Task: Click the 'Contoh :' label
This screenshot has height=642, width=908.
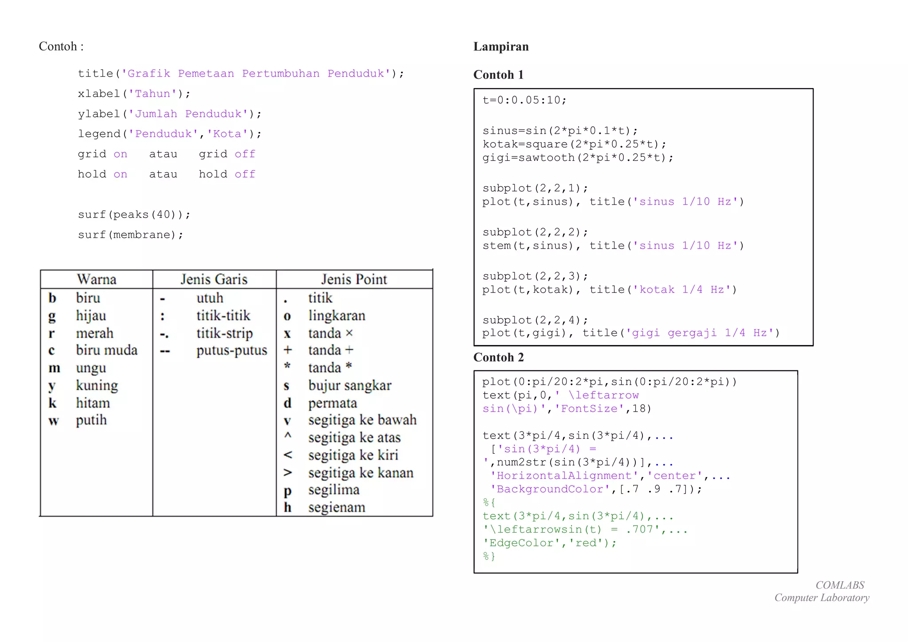Action: coord(61,47)
